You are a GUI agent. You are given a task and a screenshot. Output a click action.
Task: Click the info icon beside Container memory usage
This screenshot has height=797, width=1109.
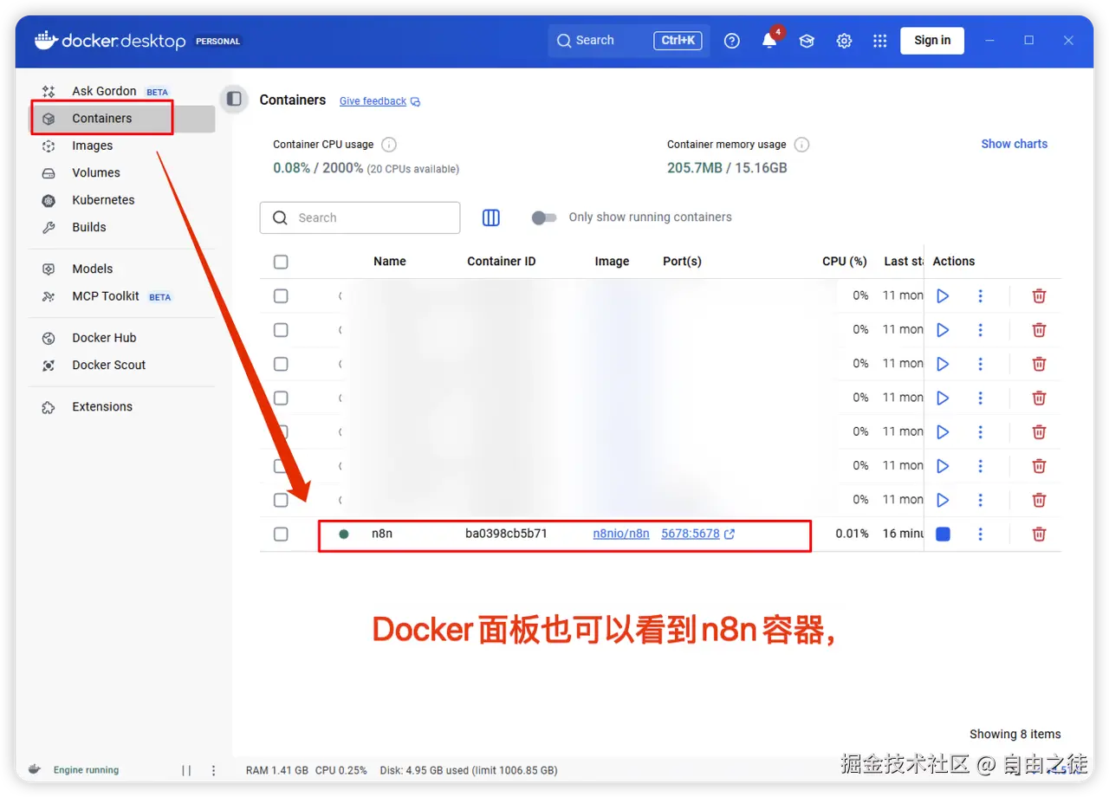pyautogui.click(x=802, y=145)
